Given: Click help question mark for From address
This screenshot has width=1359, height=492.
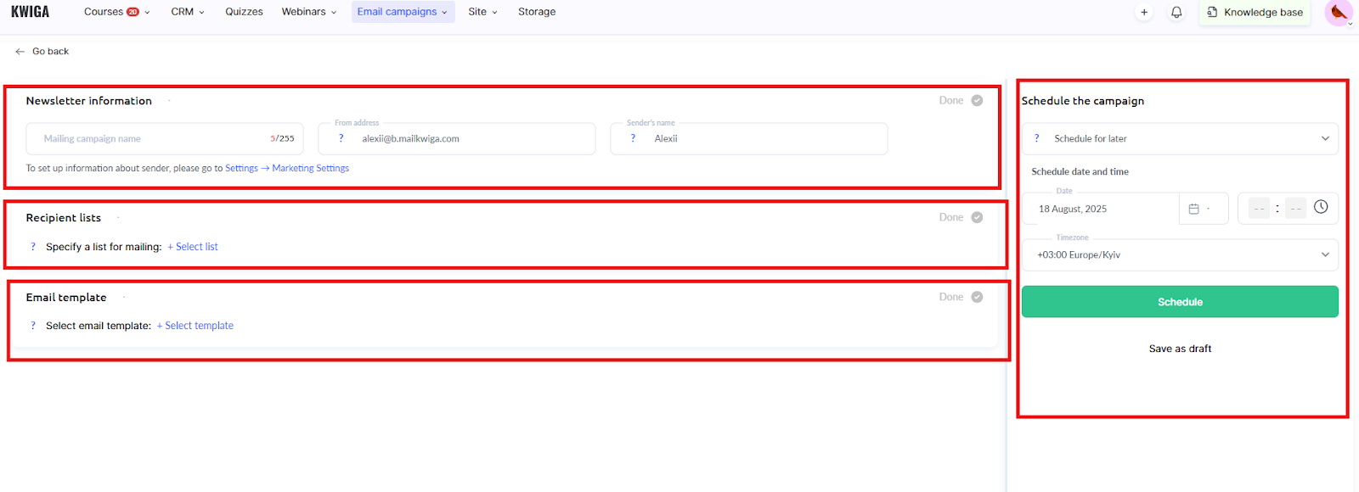Looking at the screenshot, I should [341, 138].
